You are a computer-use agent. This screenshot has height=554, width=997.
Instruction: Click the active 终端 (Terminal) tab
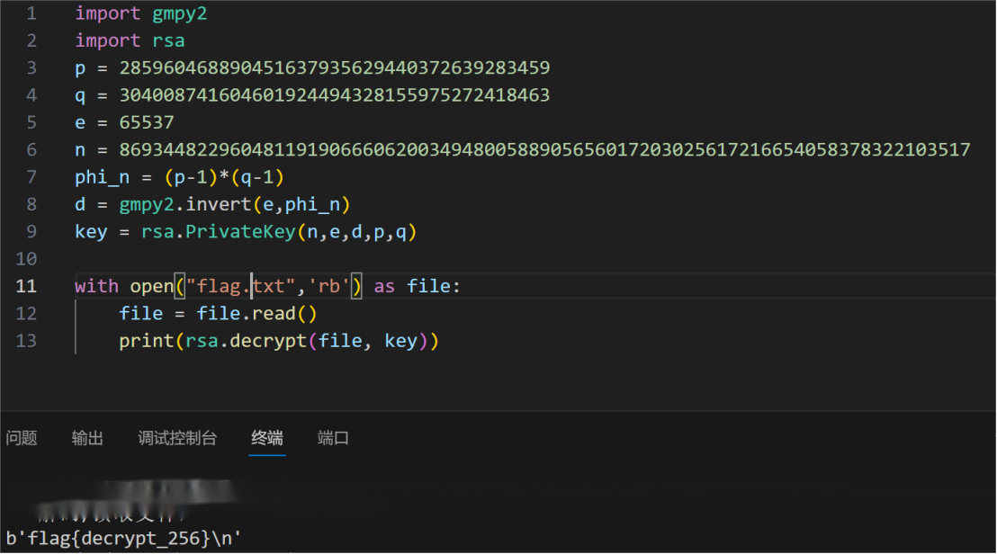tap(267, 438)
